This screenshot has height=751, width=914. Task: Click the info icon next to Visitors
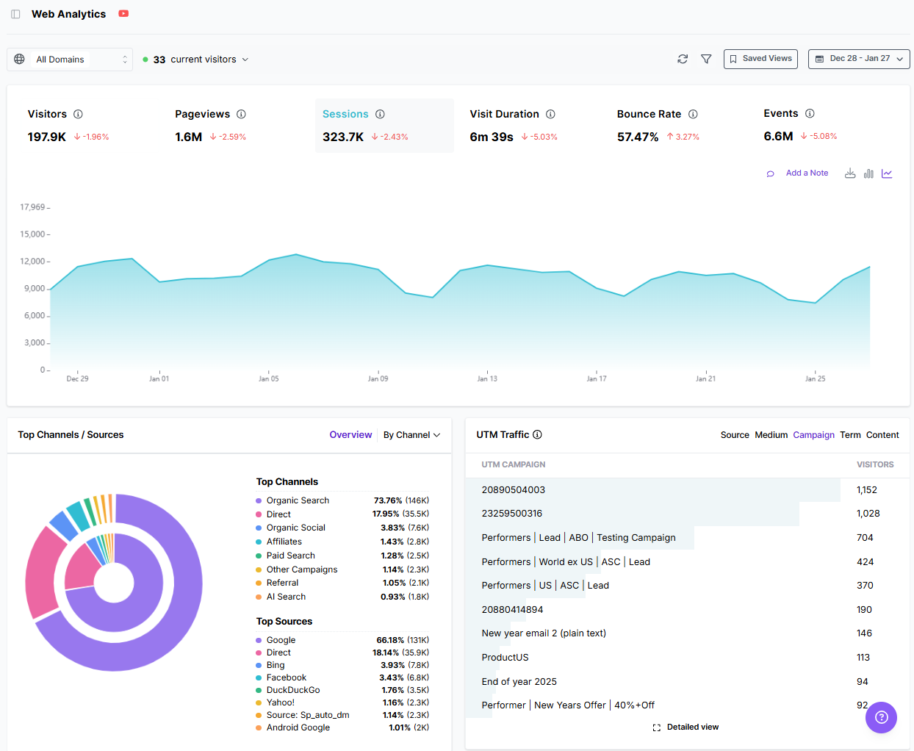(78, 114)
